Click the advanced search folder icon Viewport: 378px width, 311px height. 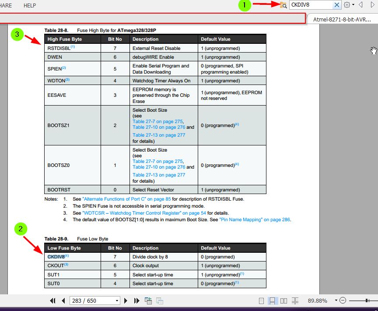point(283,5)
